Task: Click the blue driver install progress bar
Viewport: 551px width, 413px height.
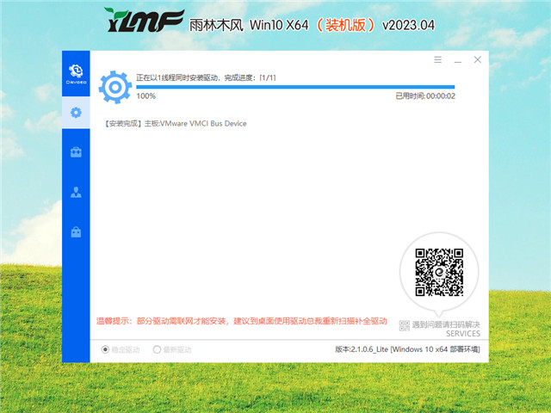Action: [295, 87]
